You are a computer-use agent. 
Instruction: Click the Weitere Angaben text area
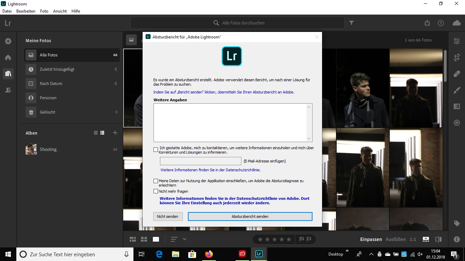[x=233, y=123]
